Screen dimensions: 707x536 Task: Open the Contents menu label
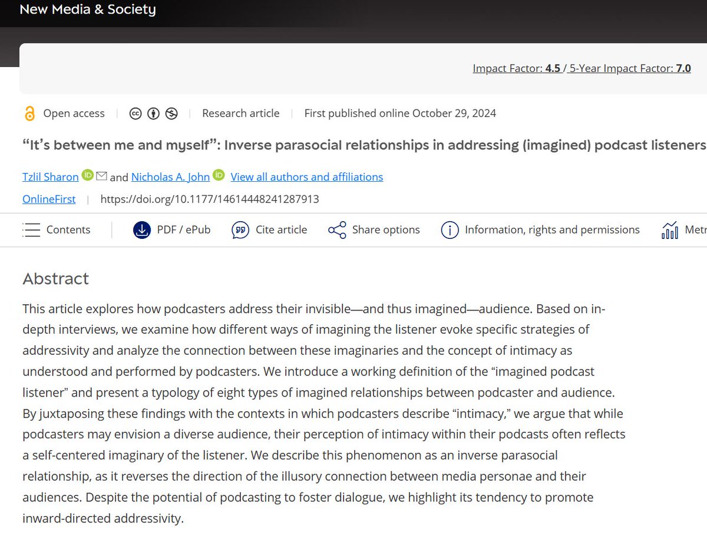(68, 229)
